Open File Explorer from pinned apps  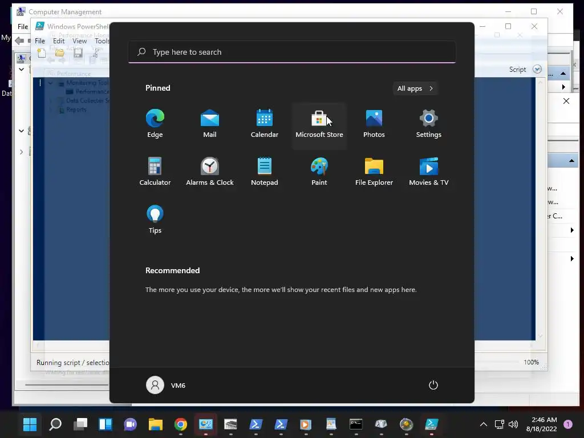tap(374, 172)
